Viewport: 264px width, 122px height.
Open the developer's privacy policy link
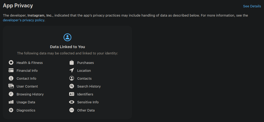coord(23,20)
